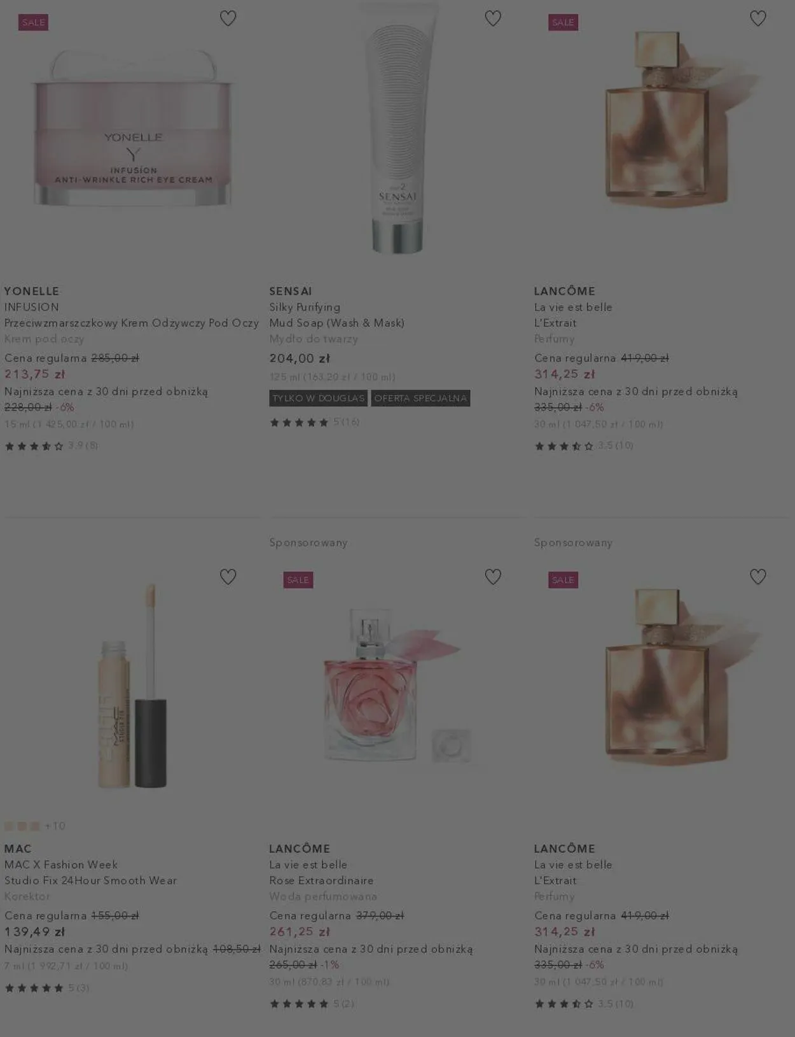Click heart icon on Lancôme Rose Extraordinaire
This screenshot has height=1037, width=795.
click(493, 577)
